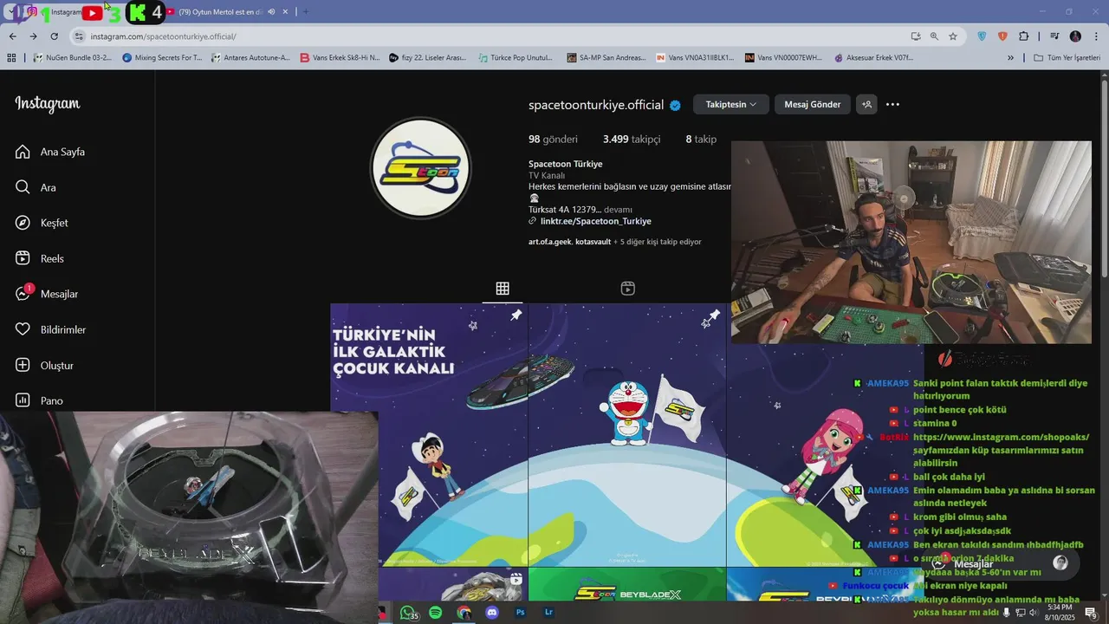Image resolution: width=1109 pixels, height=624 pixels.
Task: Expand hidden bookmarks chevron
Action: [1010, 58]
